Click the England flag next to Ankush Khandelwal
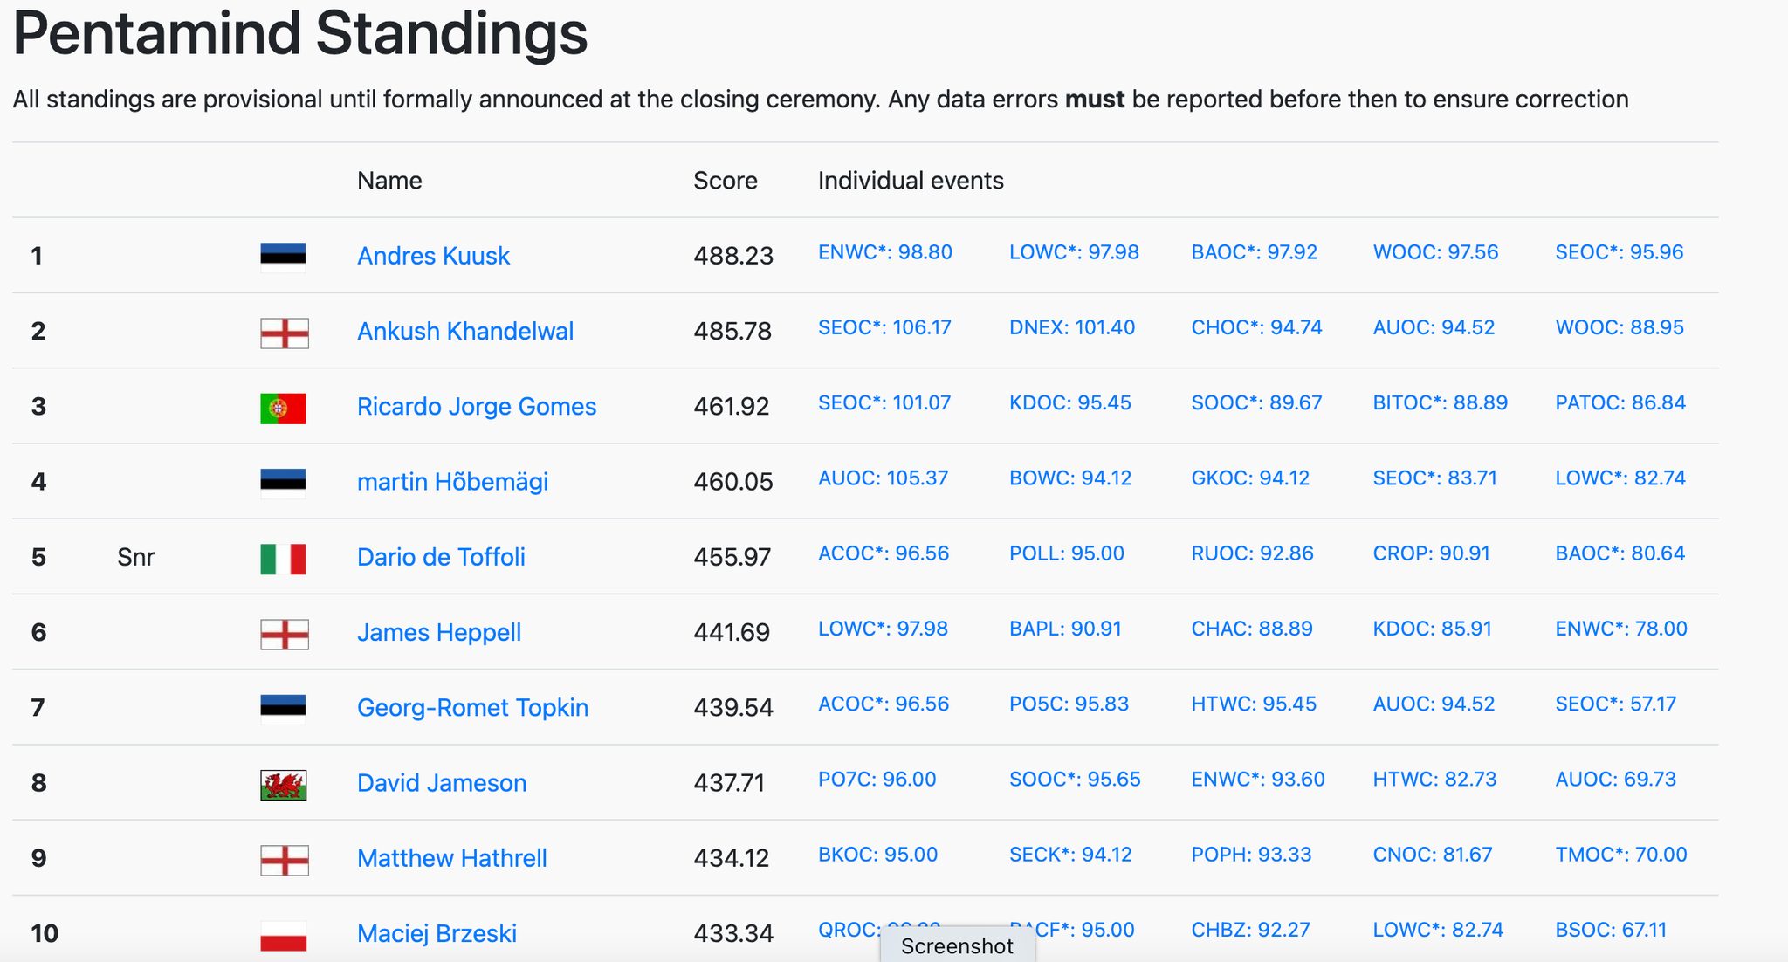This screenshot has width=1788, height=962. (x=284, y=333)
